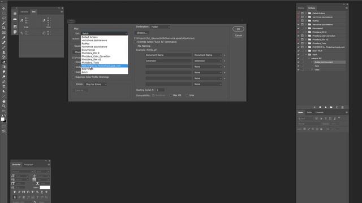This screenshot has height=203, width=362.
Task: Expand the DUST FILM set in Actions panel
Action: click(306, 51)
